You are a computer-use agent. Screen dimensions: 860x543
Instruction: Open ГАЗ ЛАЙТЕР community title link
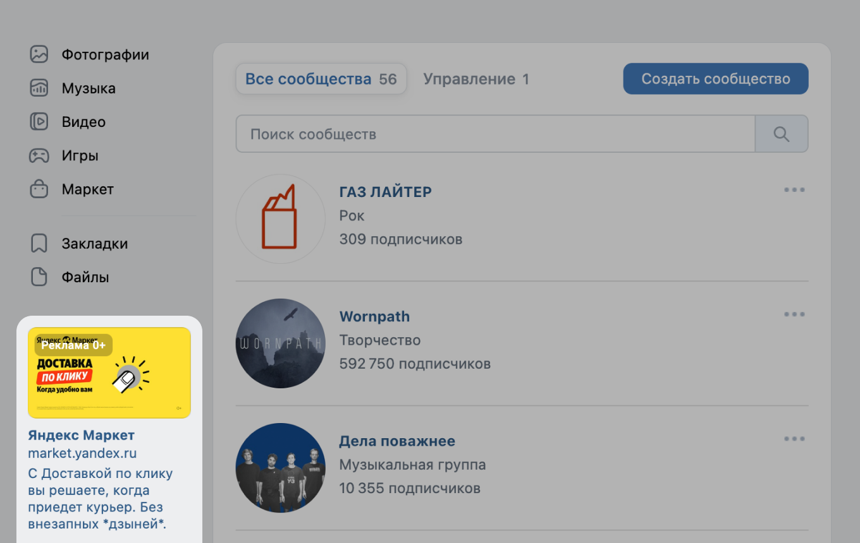click(386, 192)
